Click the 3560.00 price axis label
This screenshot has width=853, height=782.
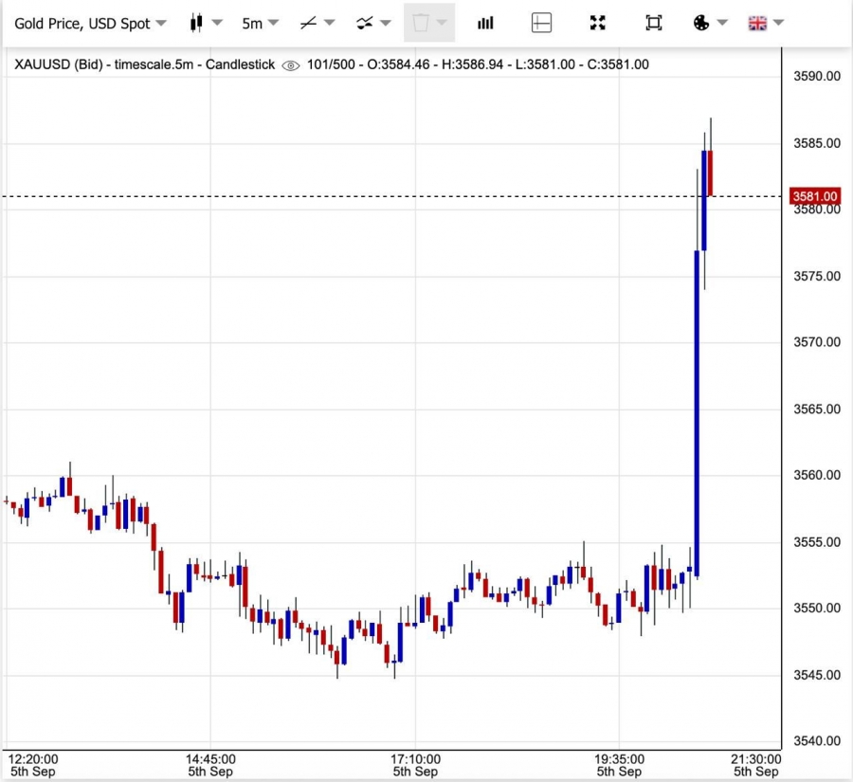click(817, 475)
